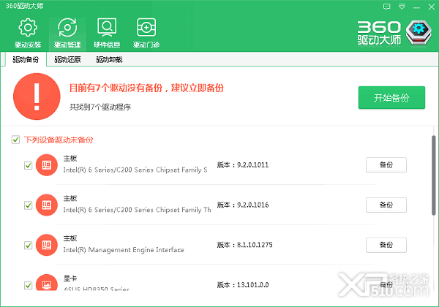Click the 共找到7个驱动程序 text
The image size is (439, 307).
coord(100,107)
